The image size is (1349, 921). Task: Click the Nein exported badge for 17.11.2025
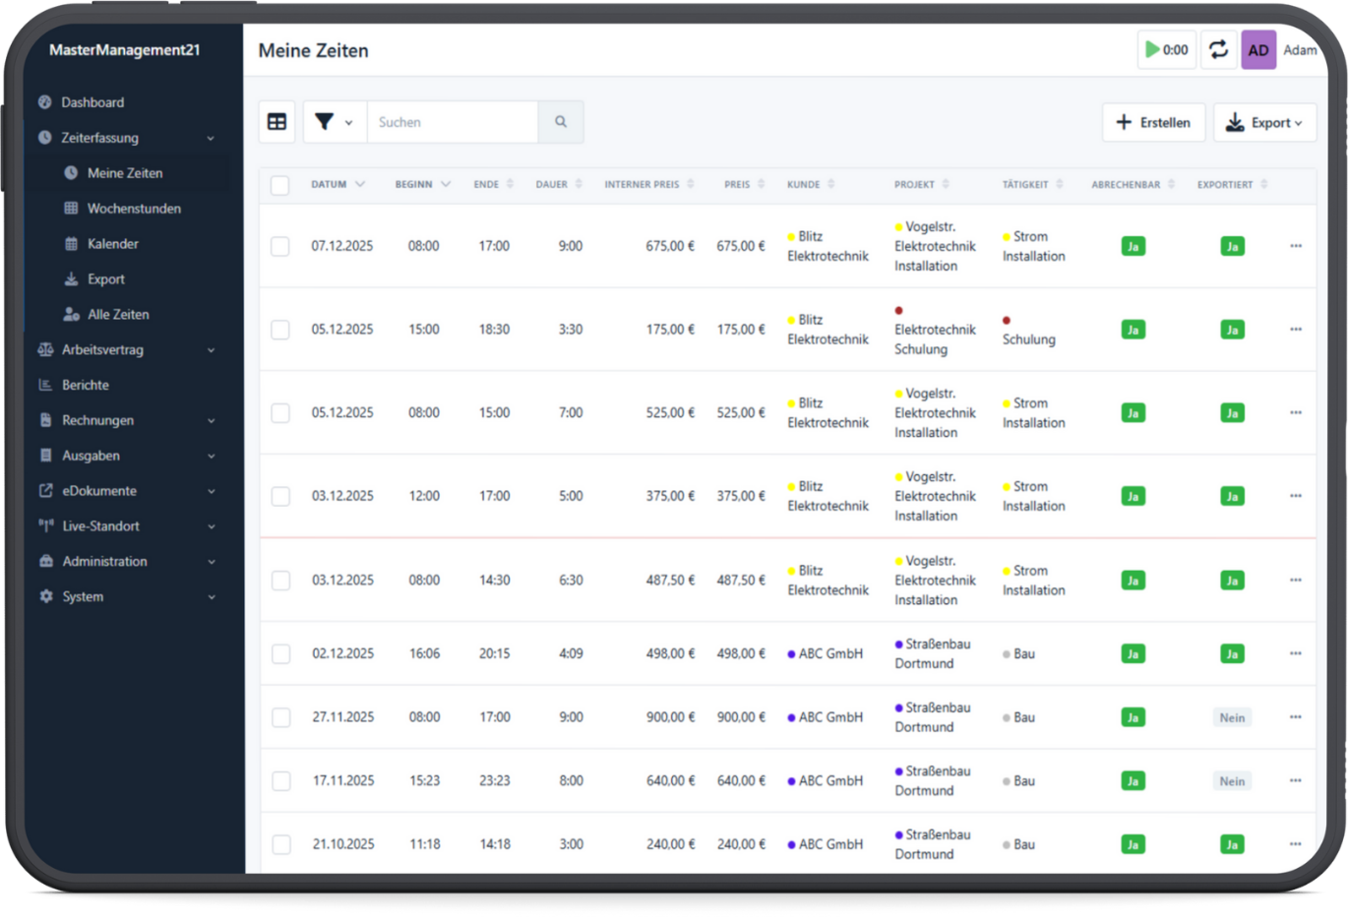(x=1232, y=781)
